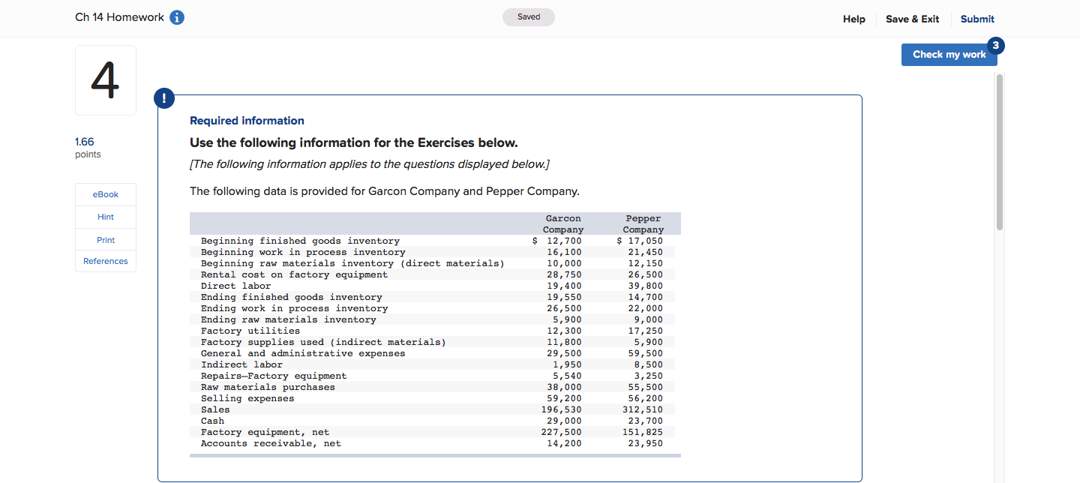Click the info icon beside Ch 14 Homework

pyautogui.click(x=177, y=18)
